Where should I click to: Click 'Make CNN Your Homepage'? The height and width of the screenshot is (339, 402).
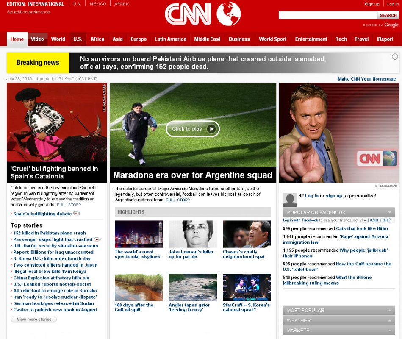point(367,78)
